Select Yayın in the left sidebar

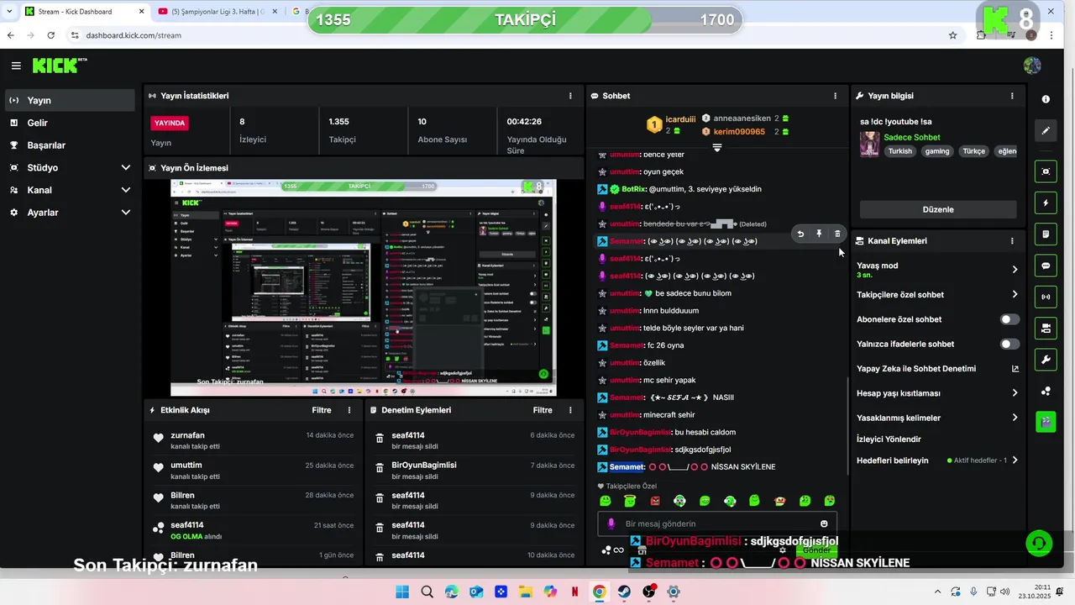click(70, 100)
